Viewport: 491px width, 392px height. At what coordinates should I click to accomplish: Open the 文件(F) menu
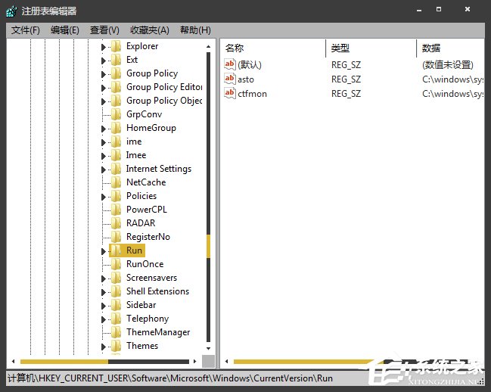coord(26,30)
